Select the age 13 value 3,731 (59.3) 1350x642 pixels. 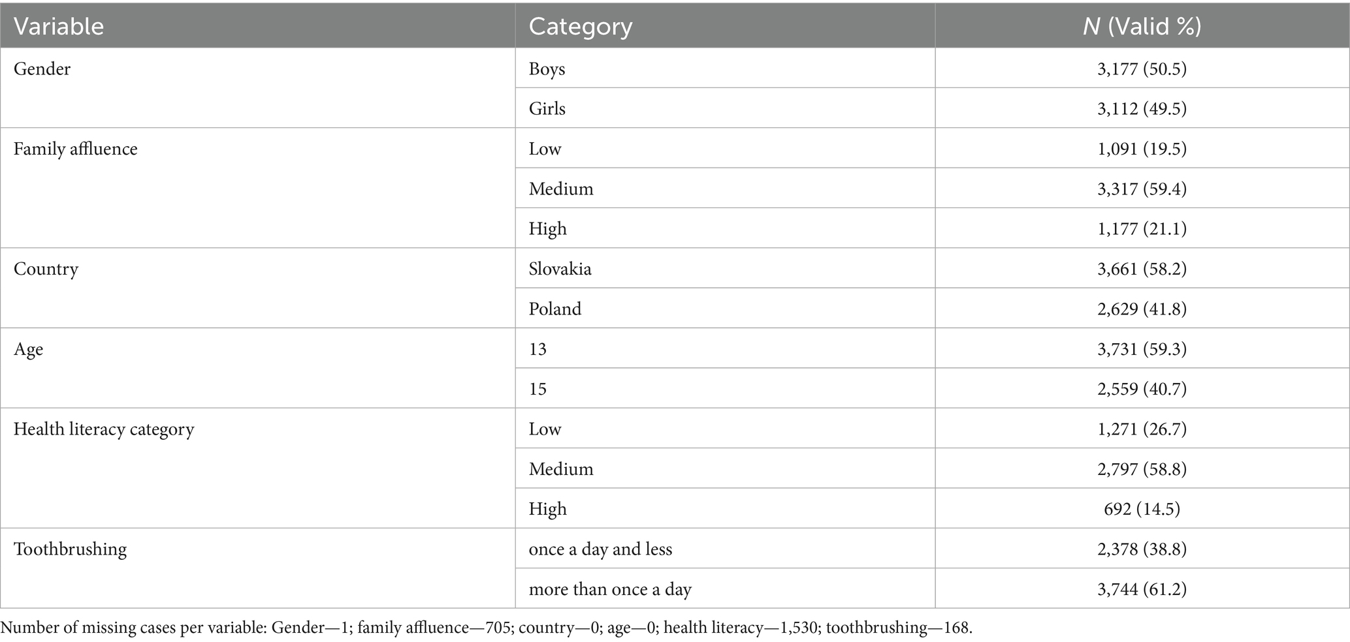(x=1141, y=349)
